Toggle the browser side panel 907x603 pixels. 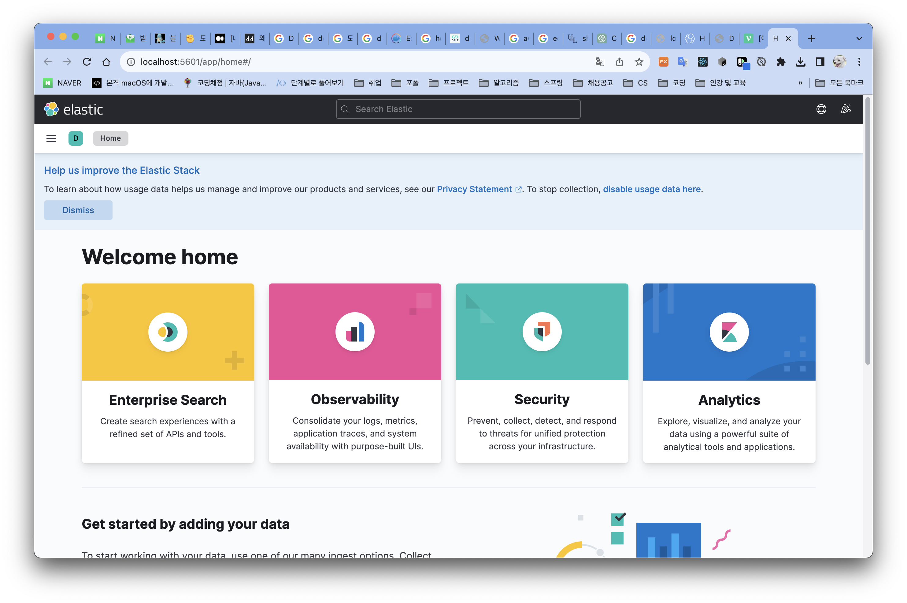pos(820,62)
